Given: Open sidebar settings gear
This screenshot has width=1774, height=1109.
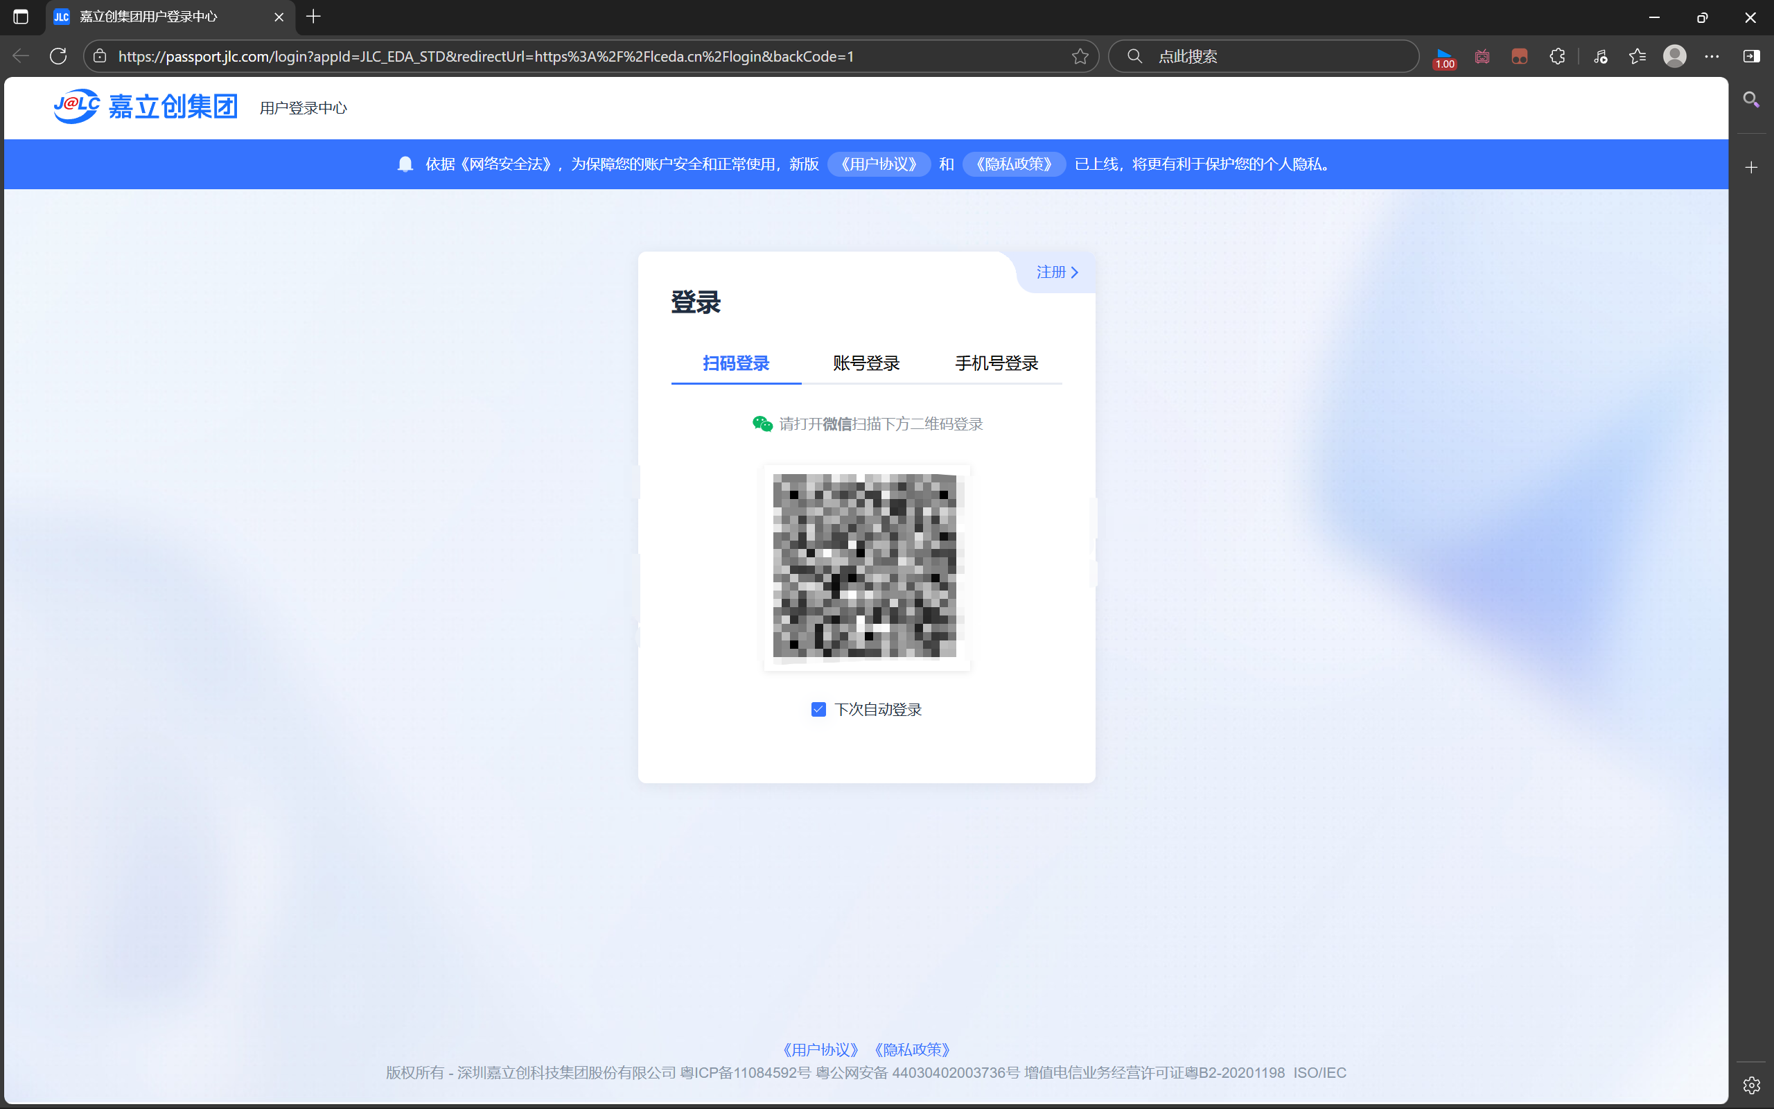Looking at the screenshot, I should (x=1751, y=1085).
